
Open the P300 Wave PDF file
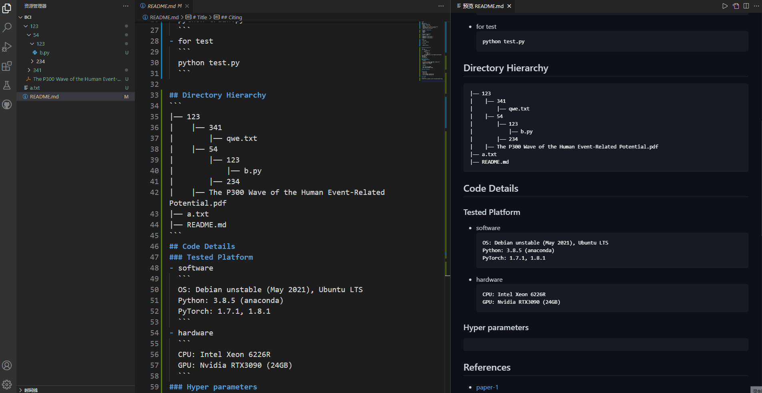pos(77,79)
